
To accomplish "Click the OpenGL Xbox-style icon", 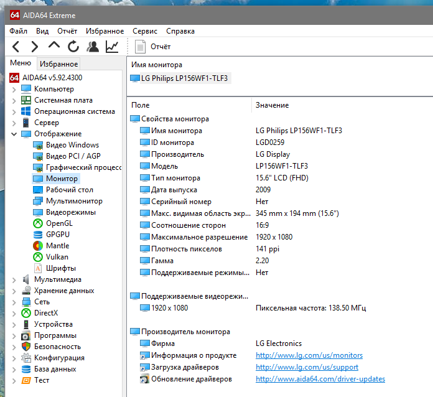I will coord(38,223).
